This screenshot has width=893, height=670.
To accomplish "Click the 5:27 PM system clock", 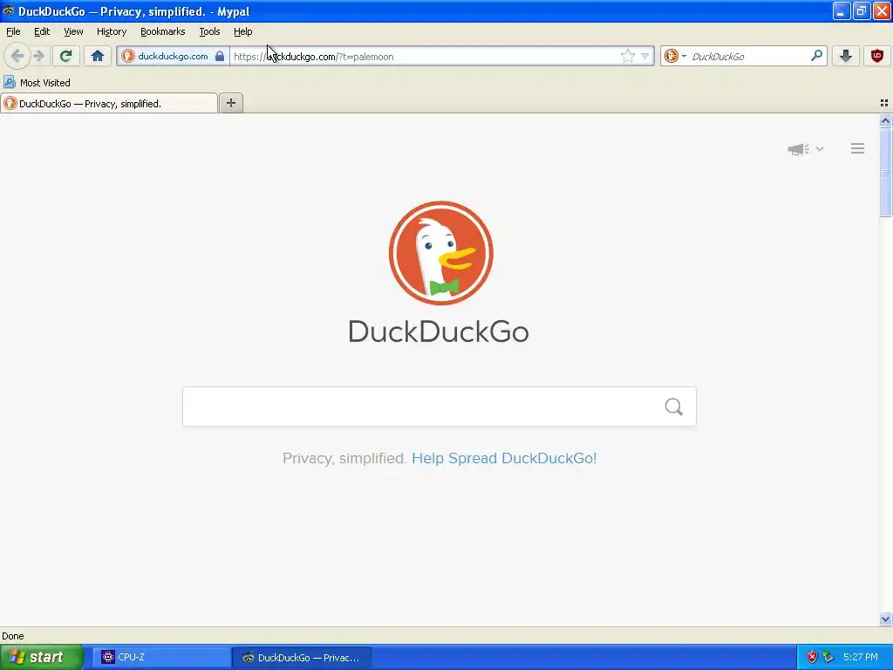I will coord(861,657).
